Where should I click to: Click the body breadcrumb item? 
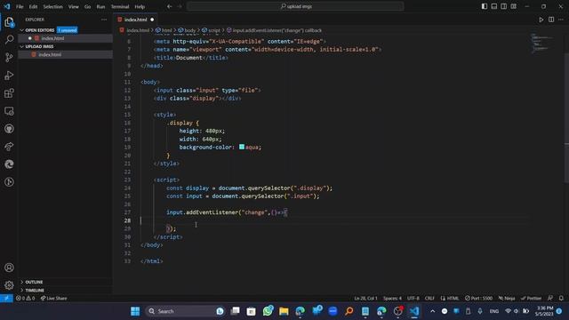pos(189,30)
